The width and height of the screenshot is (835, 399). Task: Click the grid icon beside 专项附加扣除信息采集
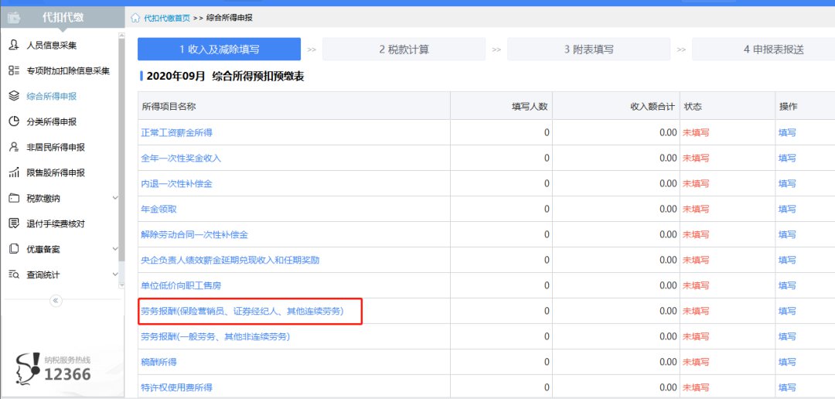(x=13, y=71)
